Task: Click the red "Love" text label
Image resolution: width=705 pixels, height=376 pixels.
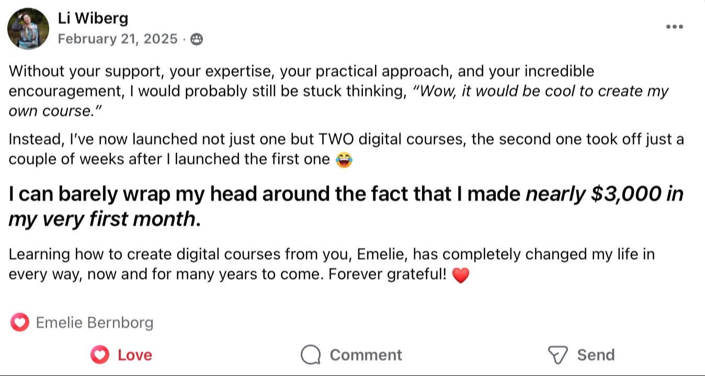Action: [x=134, y=355]
